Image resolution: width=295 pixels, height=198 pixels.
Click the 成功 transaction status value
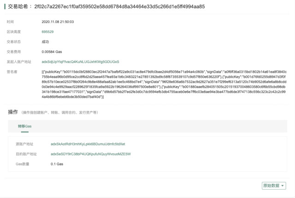[x=45, y=42]
